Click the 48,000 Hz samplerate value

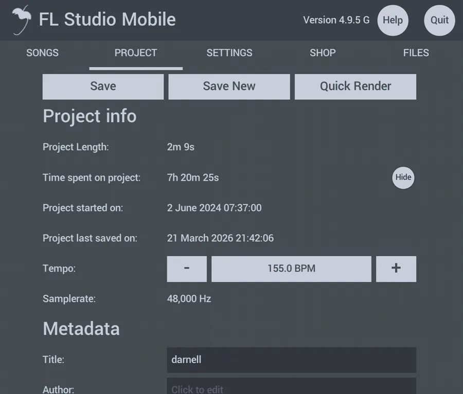189,299
